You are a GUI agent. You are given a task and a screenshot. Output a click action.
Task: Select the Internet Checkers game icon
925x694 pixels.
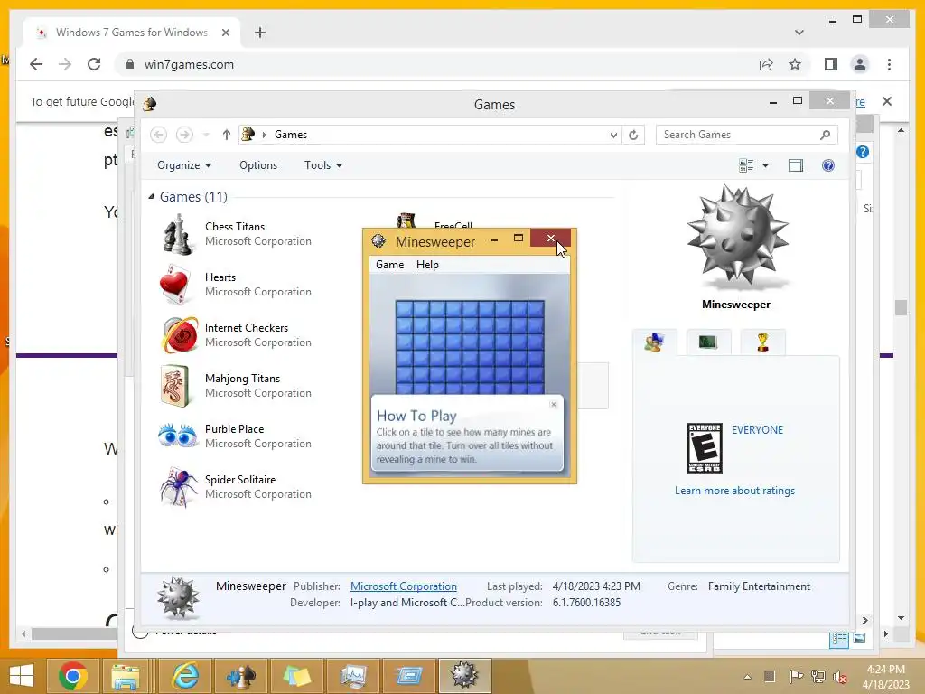[180, 334]
